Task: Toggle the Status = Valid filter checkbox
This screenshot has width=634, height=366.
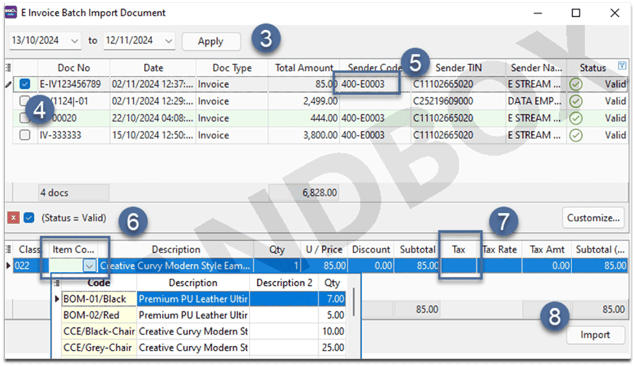Action: point(29,218)
